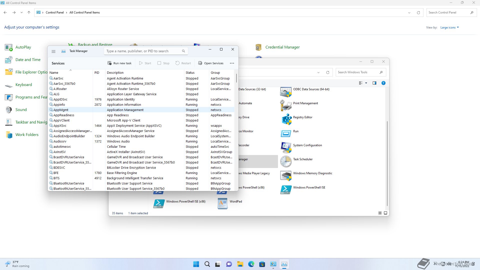Screen dimensions: 480x270
Task: Click the Windows Tools help icon
Action: (x=383, y=83)
